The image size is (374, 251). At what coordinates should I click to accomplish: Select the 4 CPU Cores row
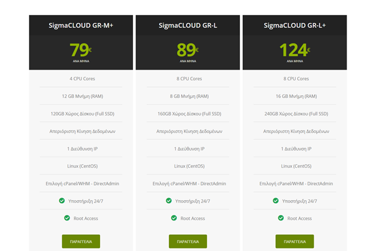tap(81, 79)
